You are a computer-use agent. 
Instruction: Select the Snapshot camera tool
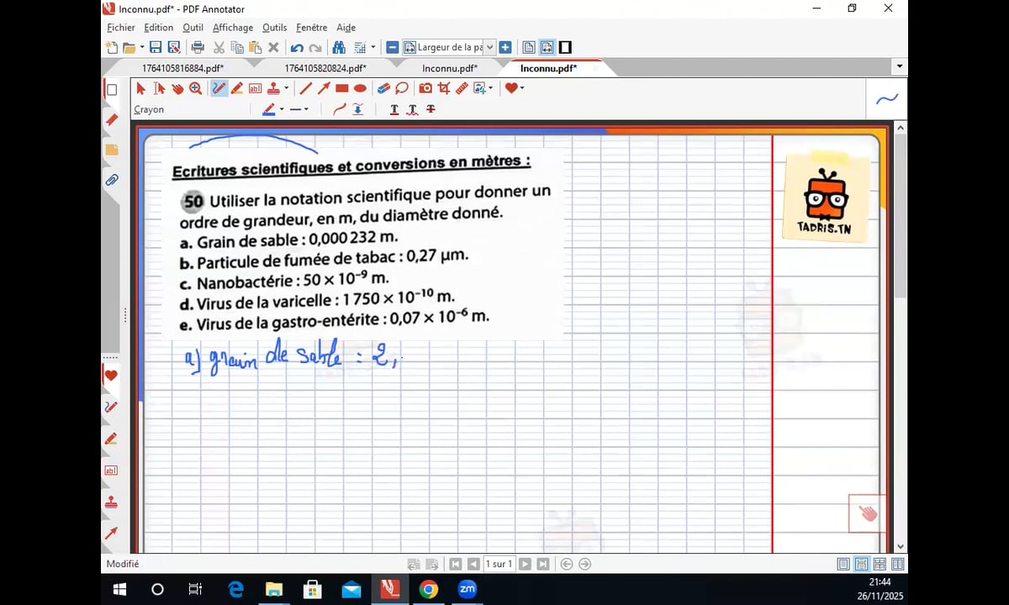[x=425, y=88]
